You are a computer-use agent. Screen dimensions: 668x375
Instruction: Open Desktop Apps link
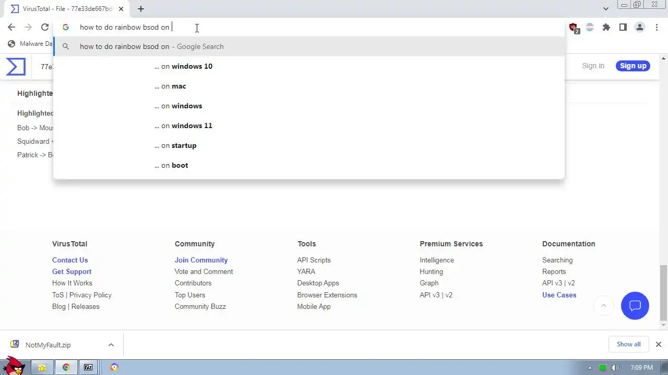(318, 283)
